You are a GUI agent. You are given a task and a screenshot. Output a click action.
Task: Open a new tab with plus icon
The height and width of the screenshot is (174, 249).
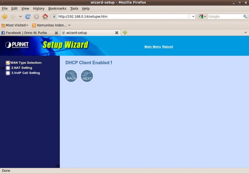125,33
